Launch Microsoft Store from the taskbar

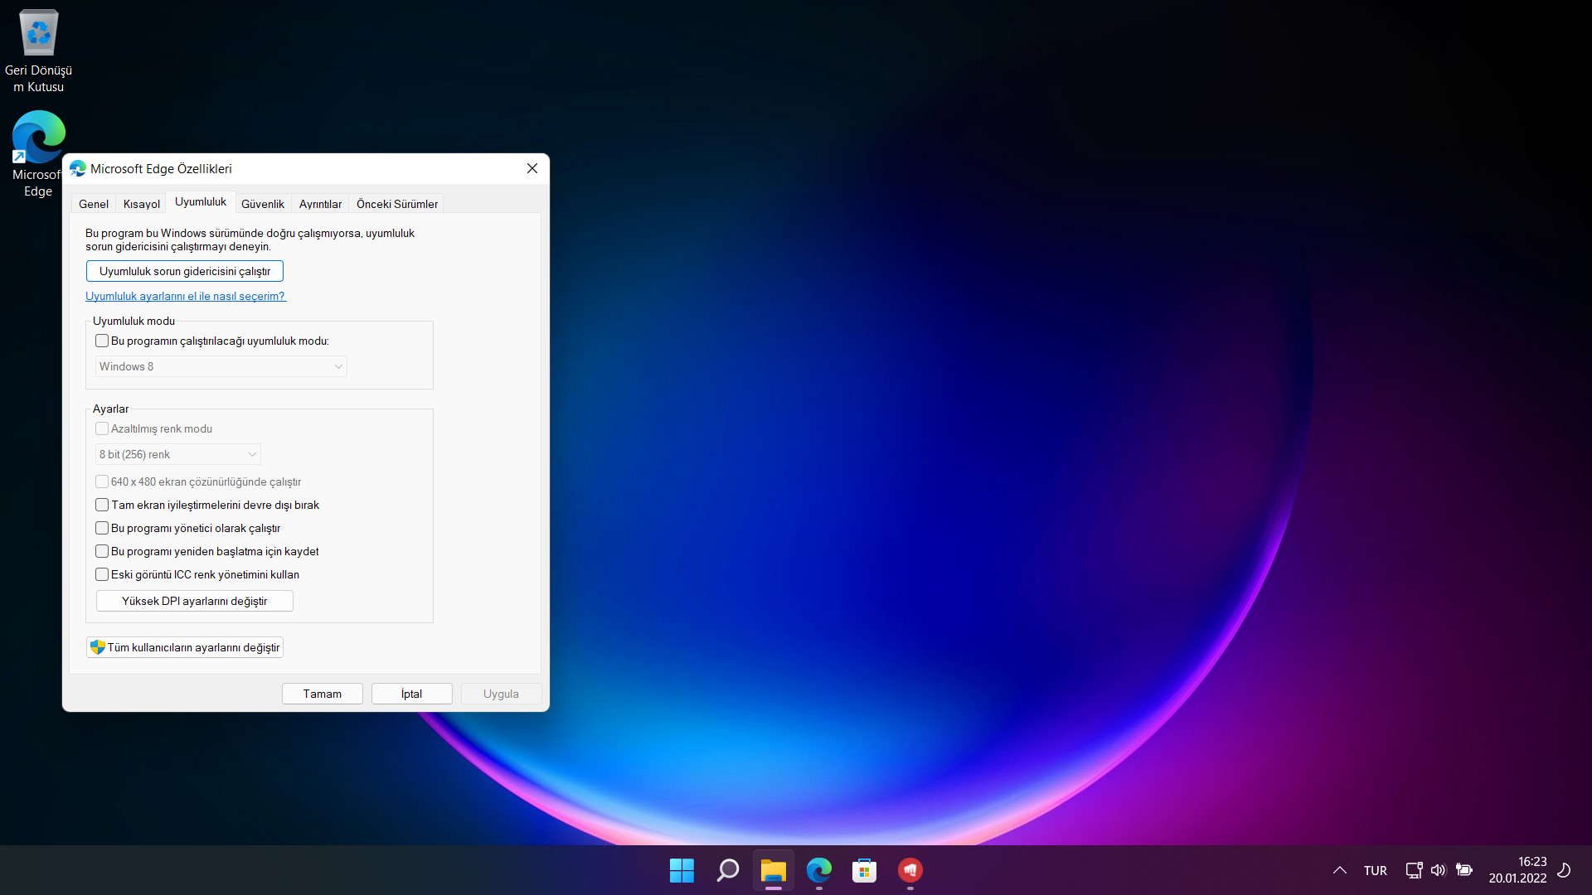[864, 870]
